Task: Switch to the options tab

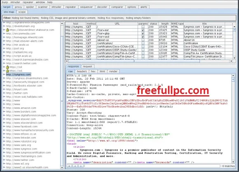Action: pos(131,7)
